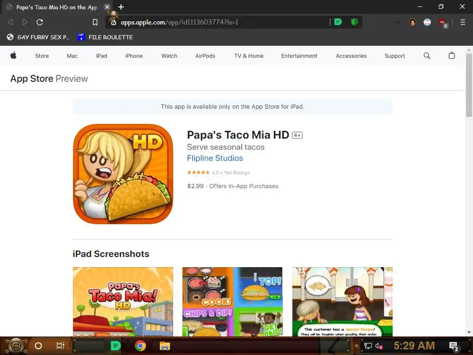Open Task View on the taskbar

tap(61, 346)
